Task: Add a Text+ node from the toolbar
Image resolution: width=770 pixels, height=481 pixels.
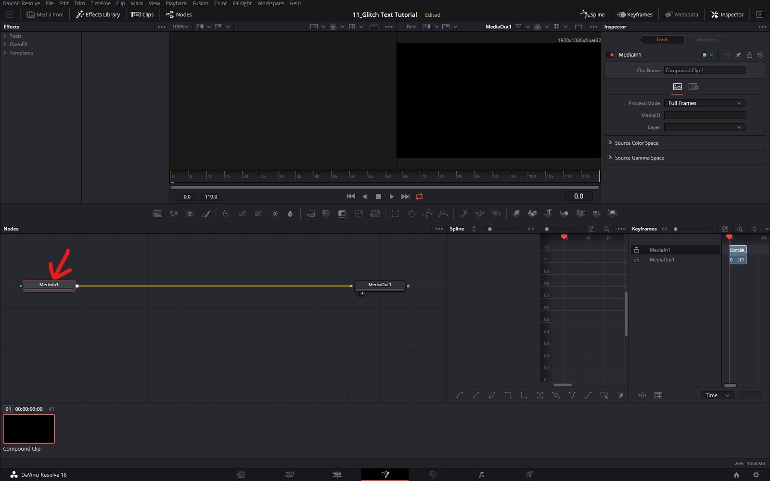Action: (190, 214)
